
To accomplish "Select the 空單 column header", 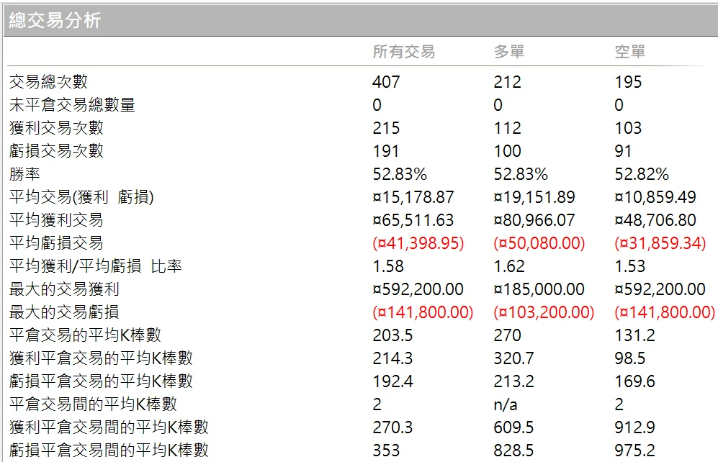I will pos(629,52).
